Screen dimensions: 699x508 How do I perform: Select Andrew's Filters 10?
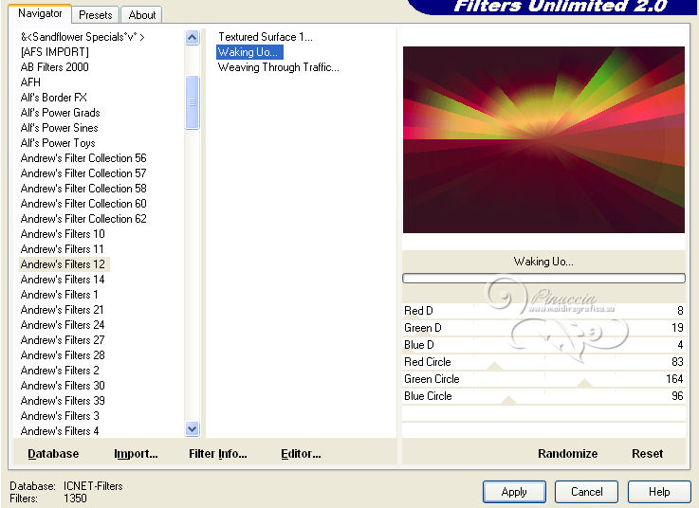(63, 234)
